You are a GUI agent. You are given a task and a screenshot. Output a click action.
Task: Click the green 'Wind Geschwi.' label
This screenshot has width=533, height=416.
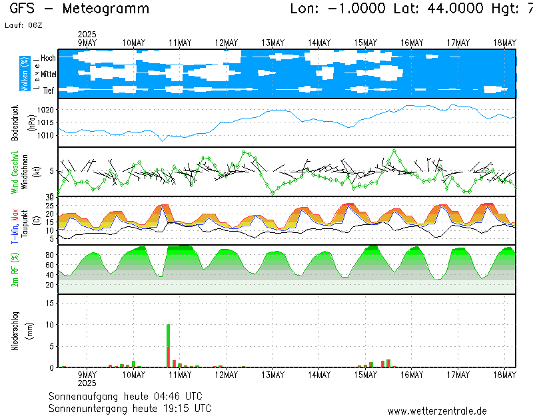(x=15, y=172)
